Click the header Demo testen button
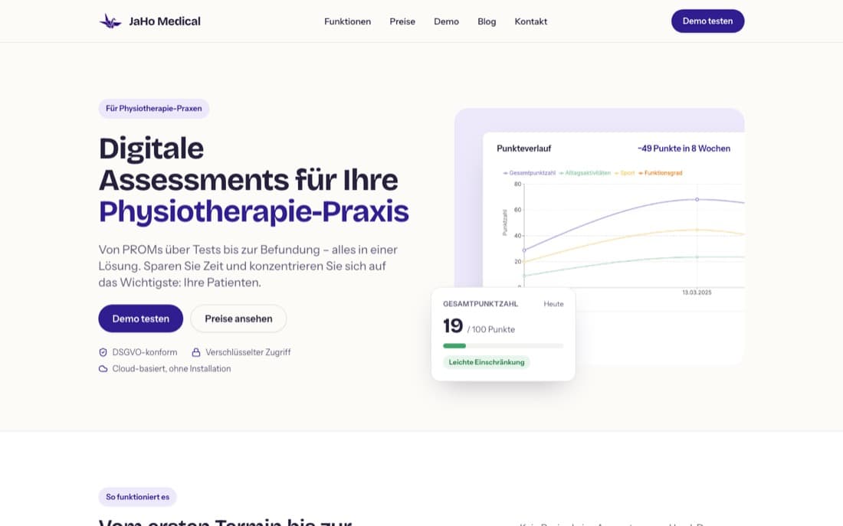The image size is (843, 526). pos(707,21)
